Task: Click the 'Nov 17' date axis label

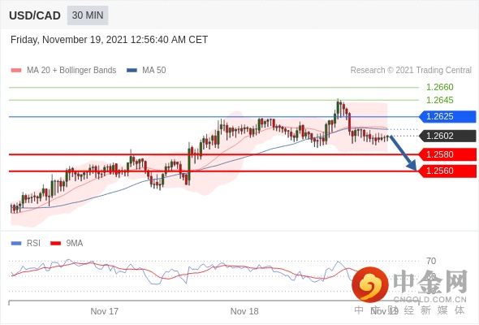Action: [x=104, y=311]
